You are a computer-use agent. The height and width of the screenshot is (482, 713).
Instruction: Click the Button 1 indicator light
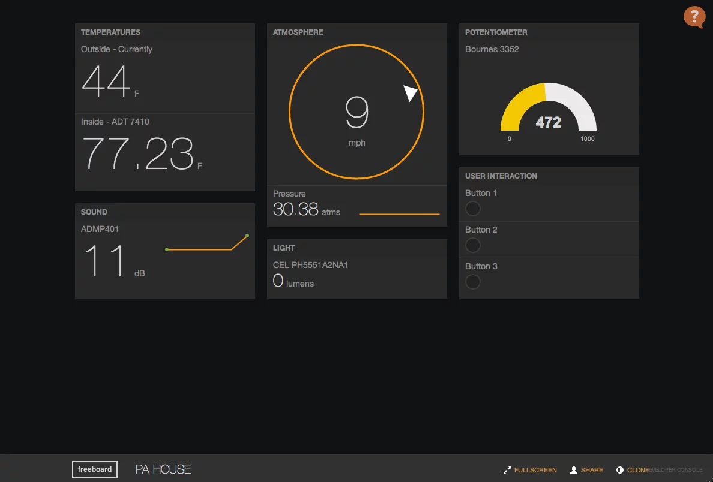[473, 209]
